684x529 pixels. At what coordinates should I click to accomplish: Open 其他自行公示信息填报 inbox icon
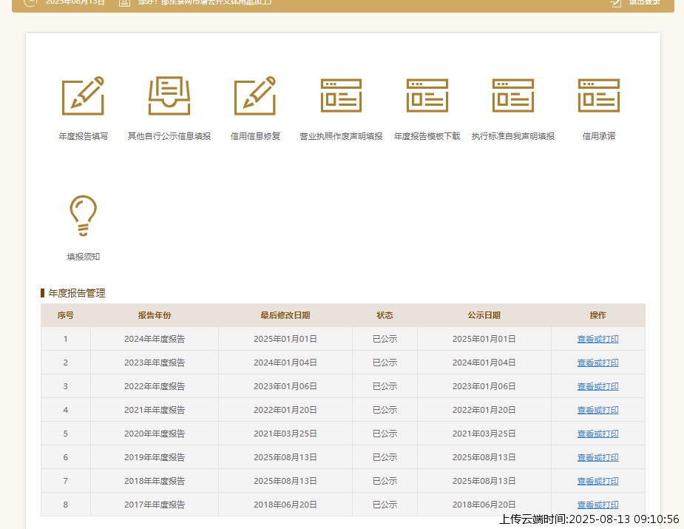(x=169, y=95)
